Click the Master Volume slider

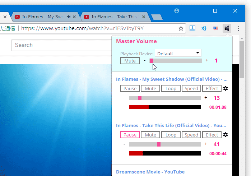[176, 61]
